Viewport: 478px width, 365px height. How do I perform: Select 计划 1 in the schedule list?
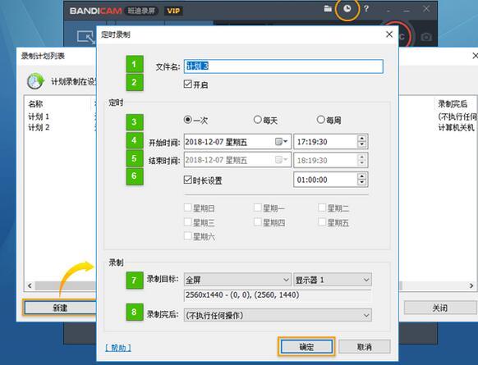pos(39,116)
